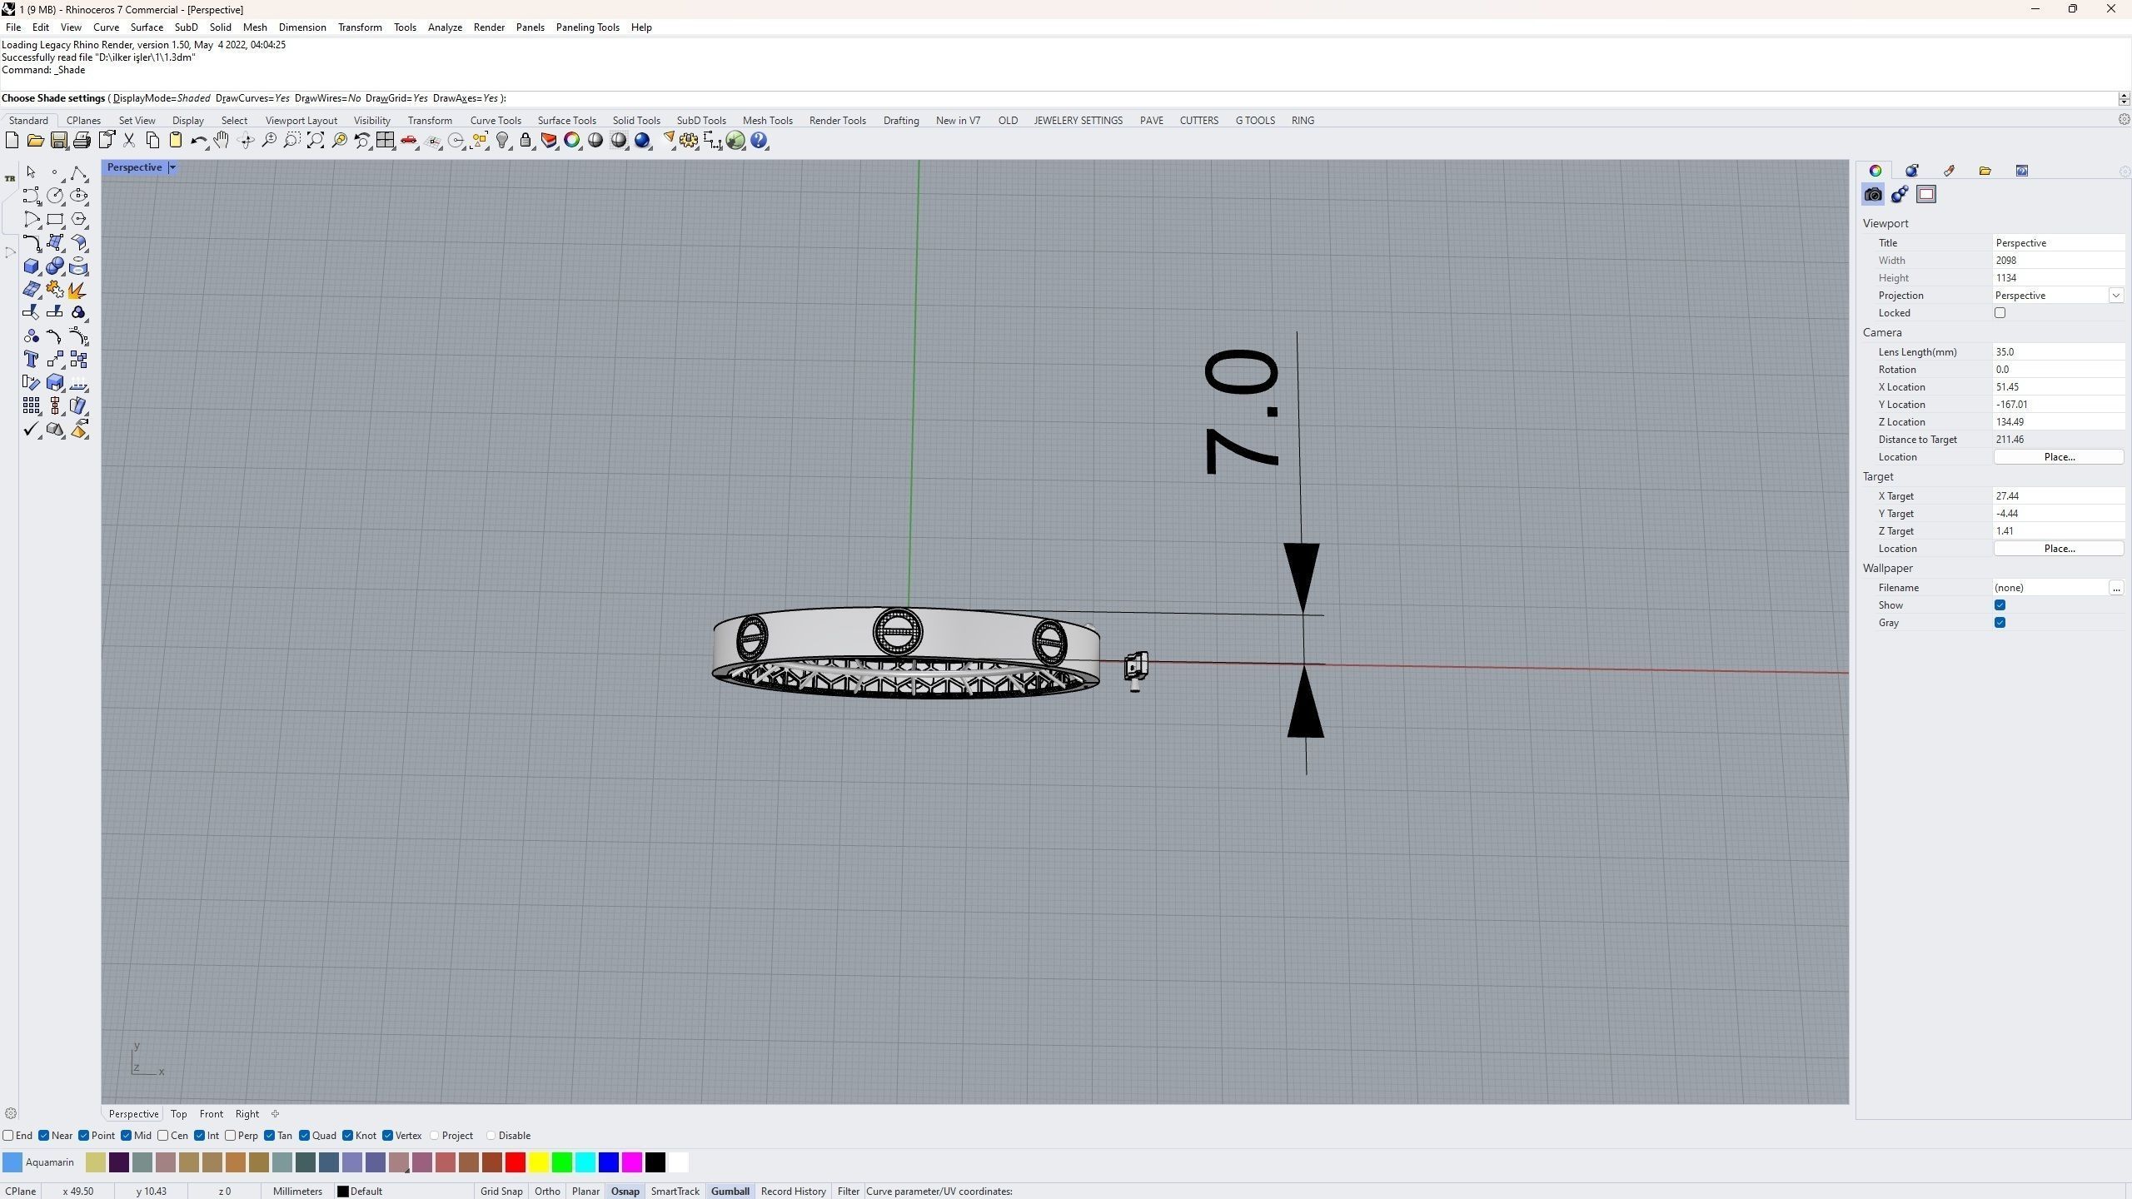Viewport: 2132px width, 1199px height.
Task: Select the Circle tool in left sidebar
Action: click(x=55, y=196)
